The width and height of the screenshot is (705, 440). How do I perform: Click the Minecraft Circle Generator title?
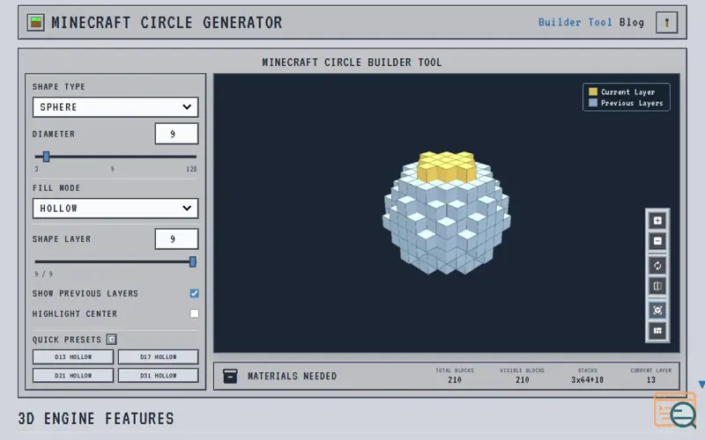(x=167, y=23)
